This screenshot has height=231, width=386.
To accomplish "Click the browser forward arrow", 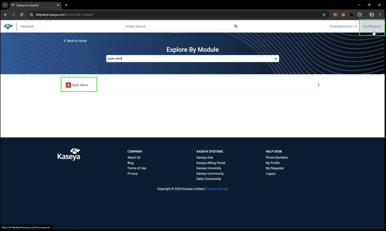I will tap(13, 15).
